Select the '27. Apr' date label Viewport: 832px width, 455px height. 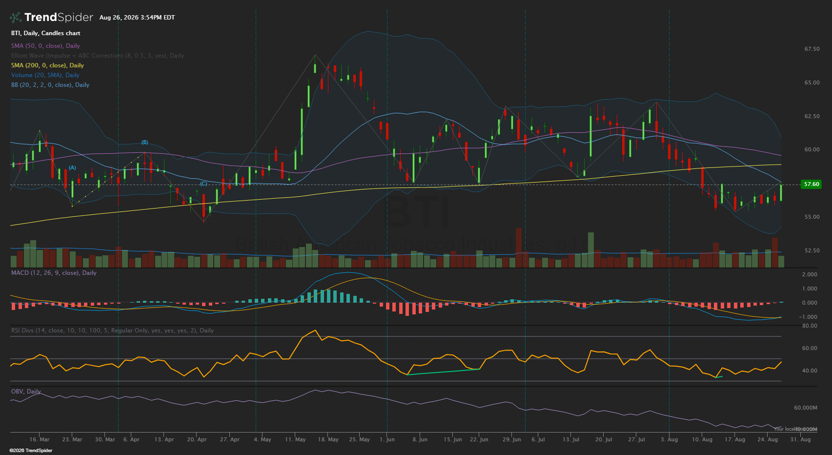(230, 439)
